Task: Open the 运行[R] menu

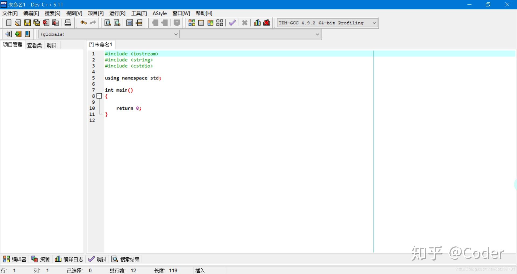Action: click(x=117, y=13)
